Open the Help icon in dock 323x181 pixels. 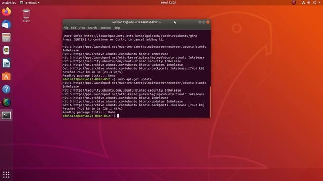(6, 89)
